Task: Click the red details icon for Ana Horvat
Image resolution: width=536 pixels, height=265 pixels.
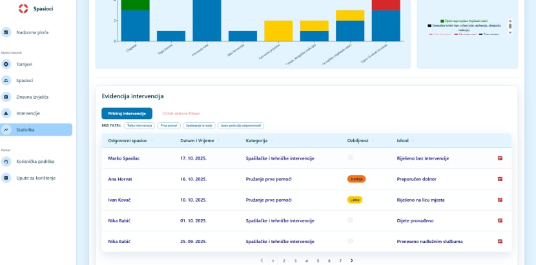Action: [x=500, y=179]
